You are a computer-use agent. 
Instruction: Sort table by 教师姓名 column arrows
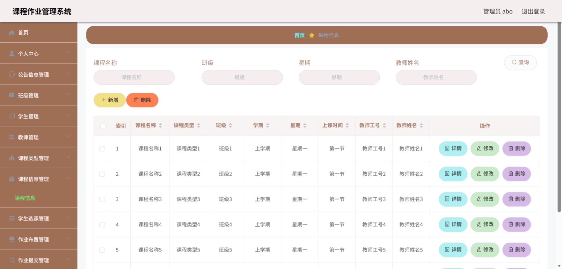coord(421,126)
